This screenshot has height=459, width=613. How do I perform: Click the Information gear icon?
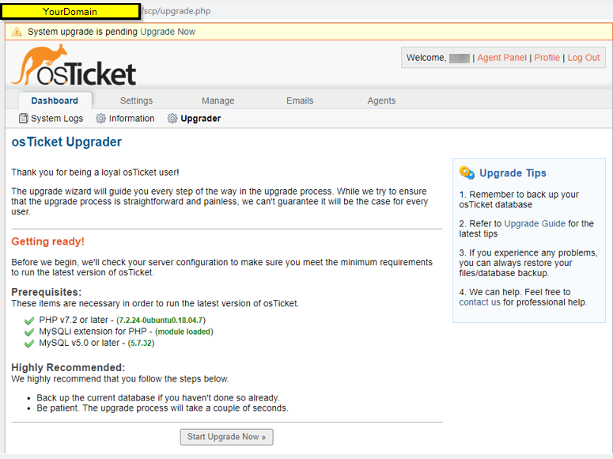coord(100,119)
